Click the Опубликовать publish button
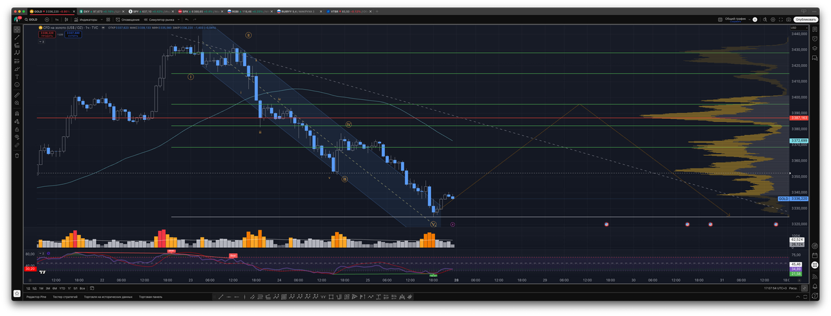Image resolution: width=831 pixels, height=316 pixels. click(805, 19)
